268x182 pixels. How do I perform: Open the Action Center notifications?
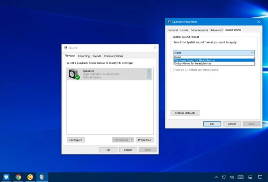point(260,177)
